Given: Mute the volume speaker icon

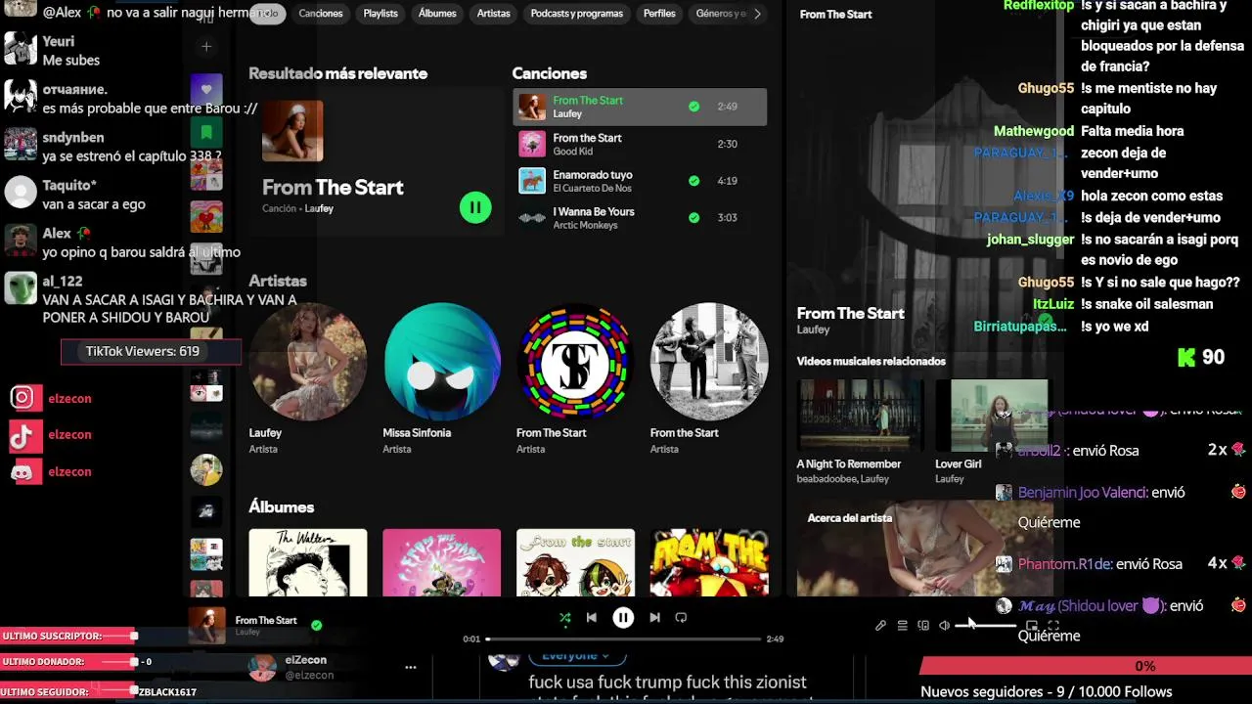Looking at the screenshot, I should point(944,626).
